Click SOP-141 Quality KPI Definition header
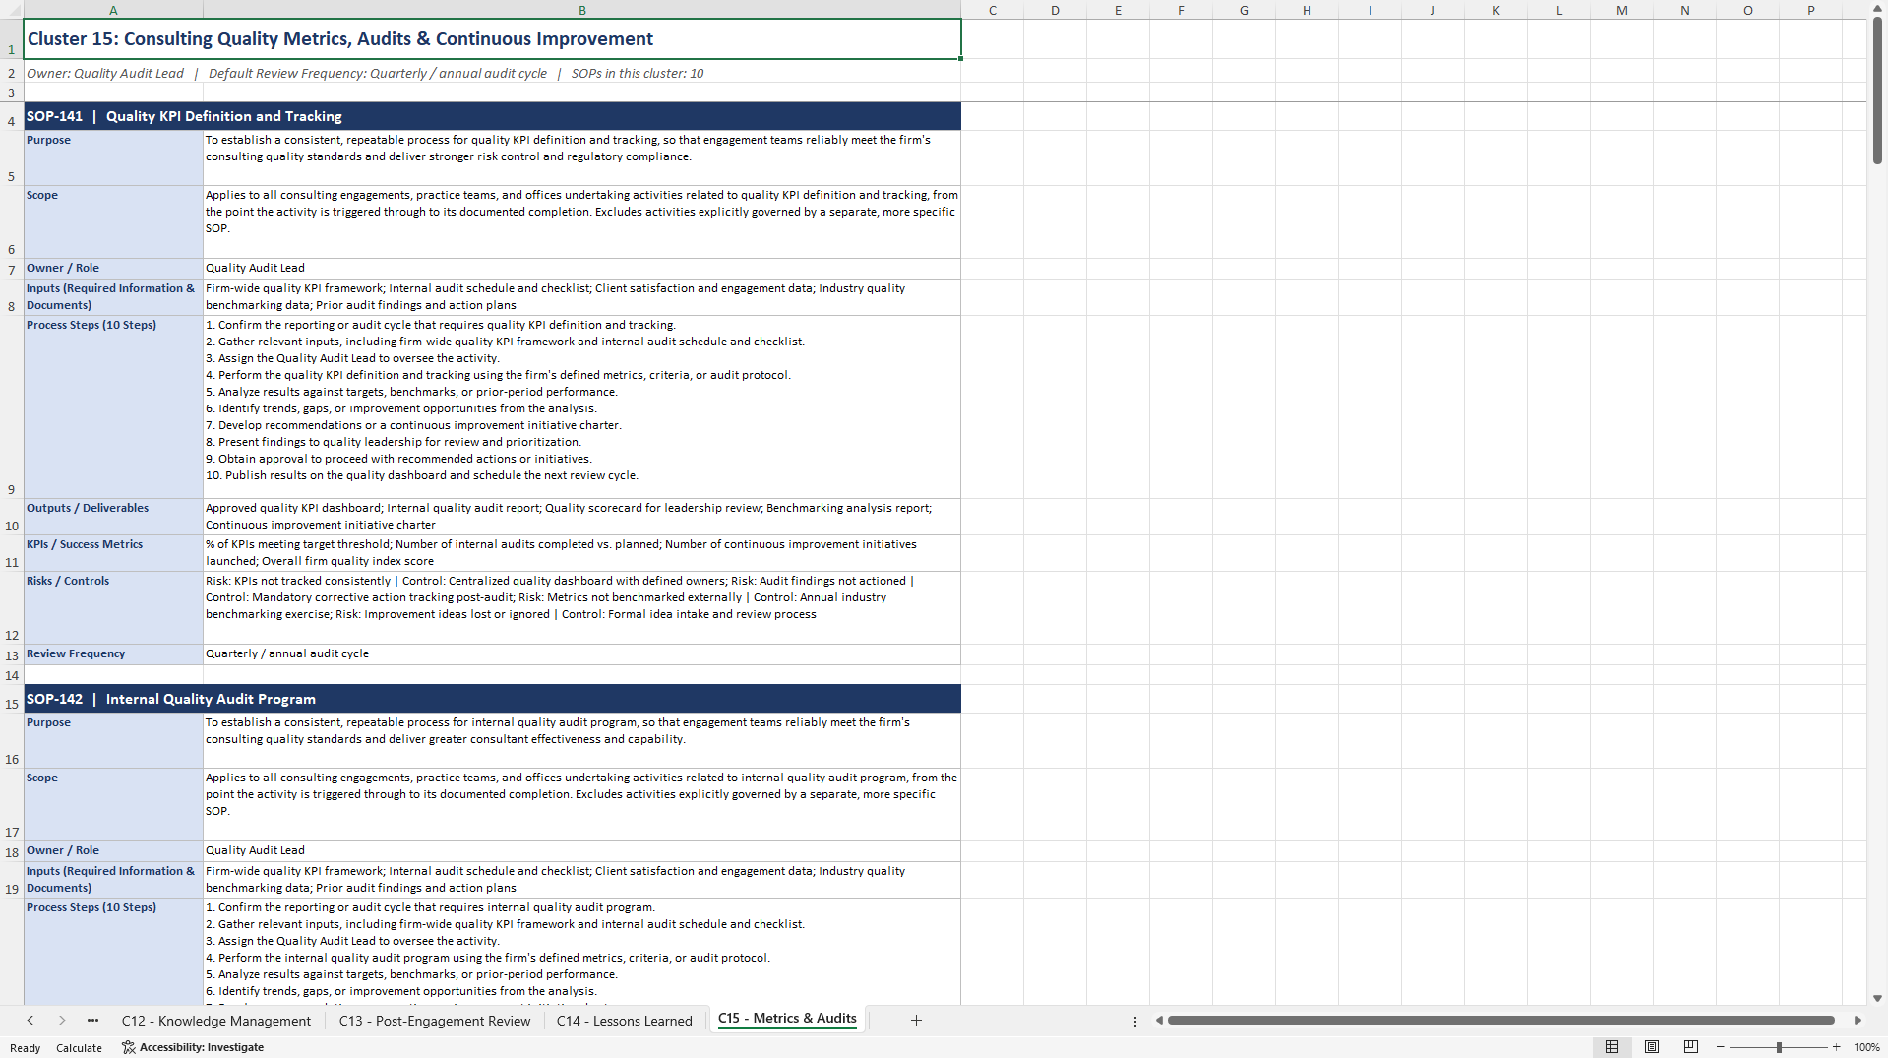This screenshot has width=1888, height=1058. pos(492,116)
